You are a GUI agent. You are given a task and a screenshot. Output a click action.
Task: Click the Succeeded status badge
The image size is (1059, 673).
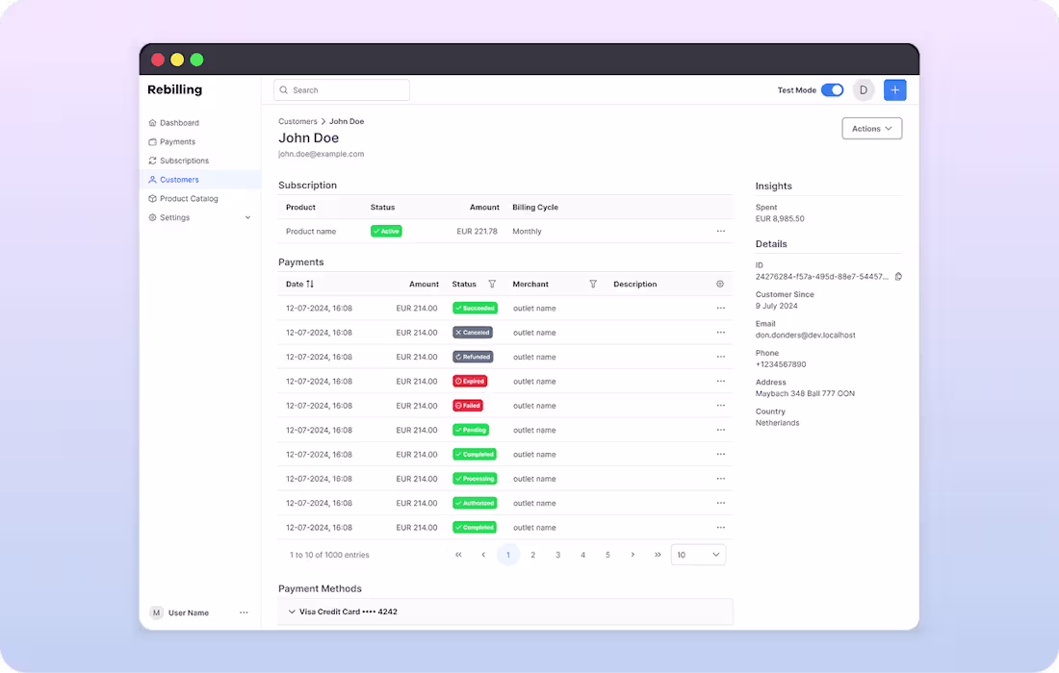(475, 309)
